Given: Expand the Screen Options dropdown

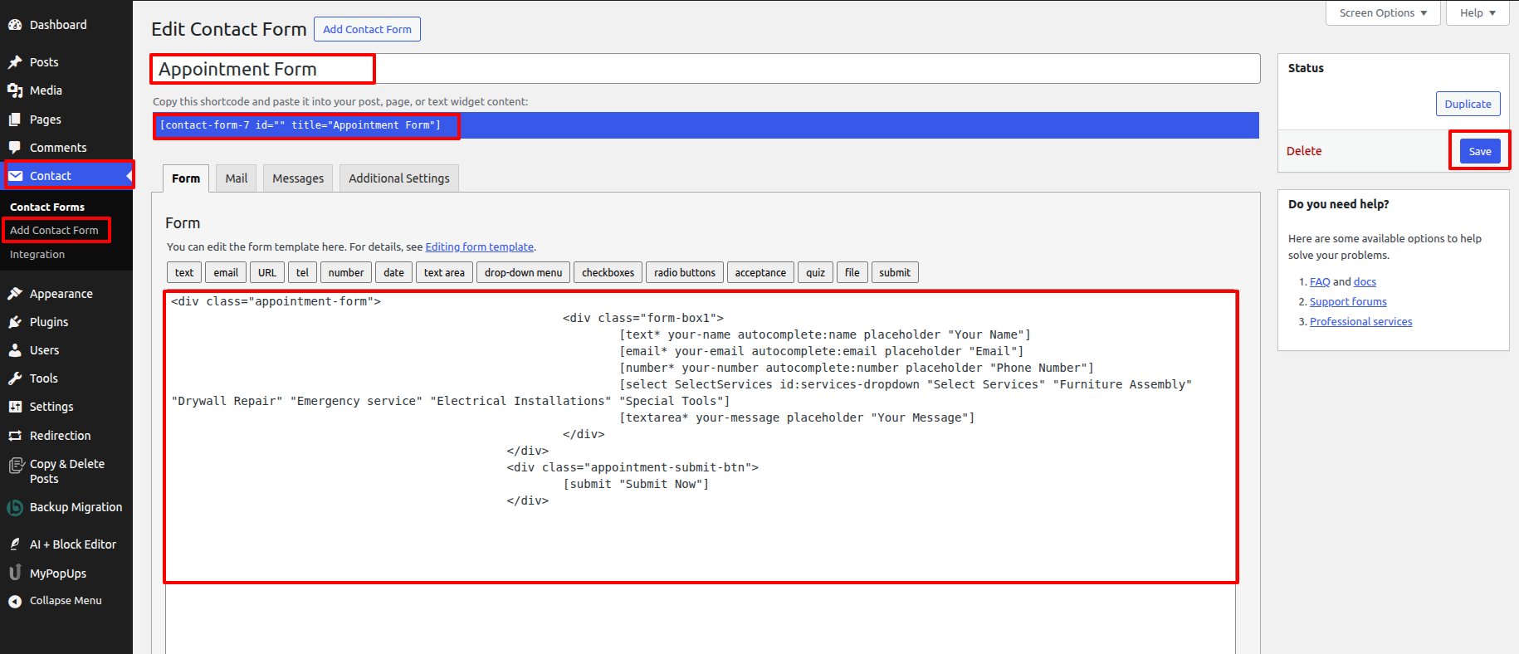Looking at the screenshot, I should 1383,13.
